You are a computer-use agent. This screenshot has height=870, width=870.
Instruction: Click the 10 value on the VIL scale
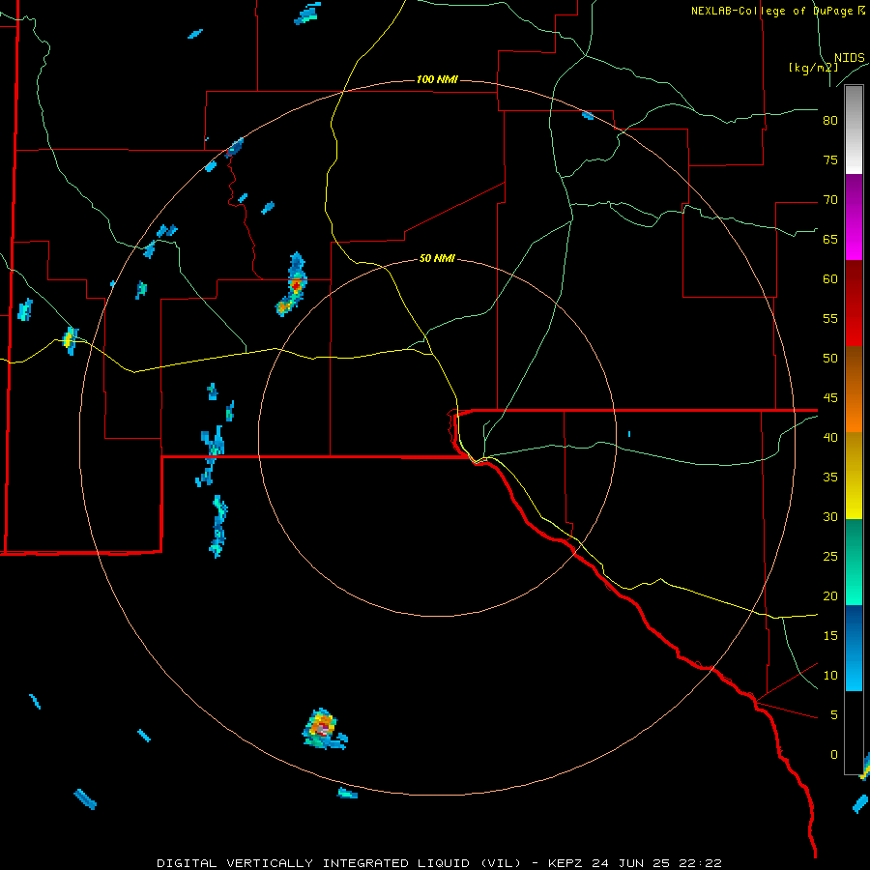click(830, 676)
